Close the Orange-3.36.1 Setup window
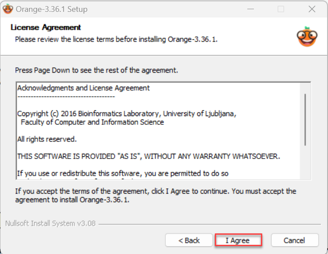 tap(312, 9)
